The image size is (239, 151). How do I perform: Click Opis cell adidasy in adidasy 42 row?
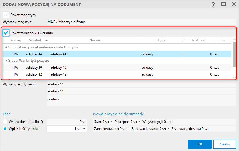tap(147, 74)
